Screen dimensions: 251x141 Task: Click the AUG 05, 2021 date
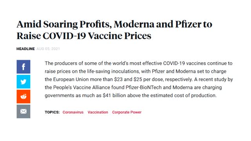click(x=48, y=49)
